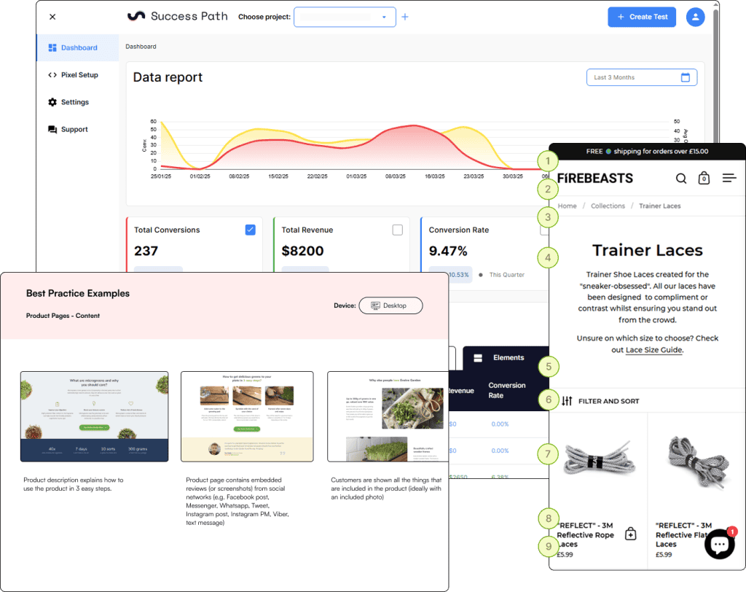Open the 3 easy steps example thumbnail
The height and width of the screenshot is (592, 746).
pos(247,416)
